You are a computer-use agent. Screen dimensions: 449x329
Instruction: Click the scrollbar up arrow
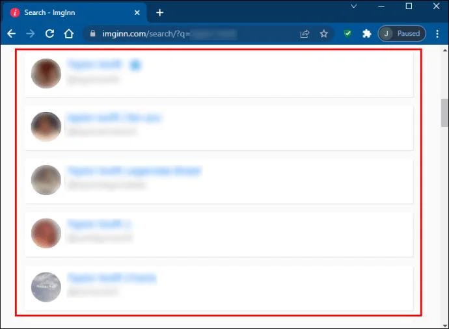(x=445, y=50)
